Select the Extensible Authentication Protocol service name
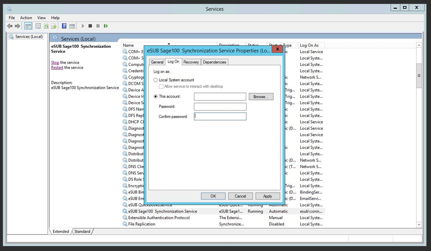This screenshot has height=251, width=431. pyautogui.click(x=159, y=218)
